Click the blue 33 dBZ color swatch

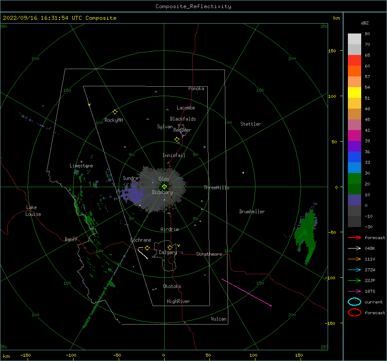[354, 157]
